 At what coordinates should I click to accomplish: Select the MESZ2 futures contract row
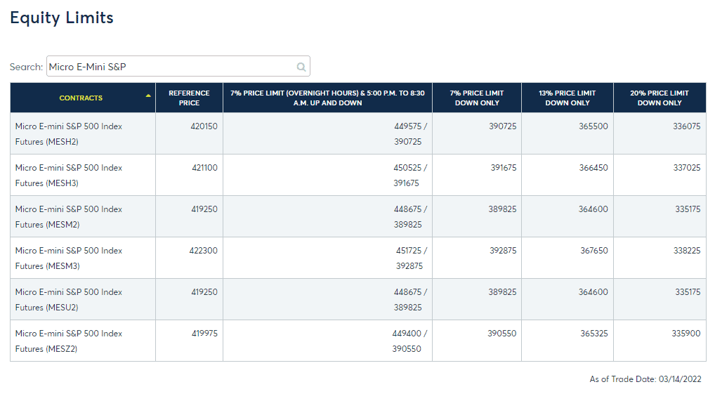click(358, 341)
